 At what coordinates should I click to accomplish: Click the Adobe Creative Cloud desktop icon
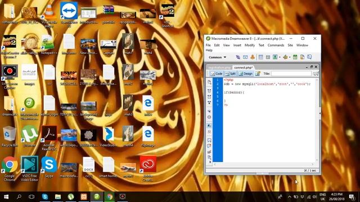(148, 169)
